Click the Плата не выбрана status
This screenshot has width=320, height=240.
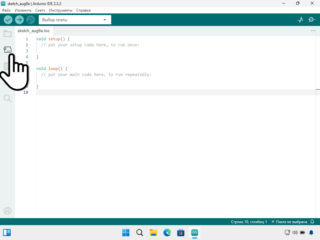289,222
